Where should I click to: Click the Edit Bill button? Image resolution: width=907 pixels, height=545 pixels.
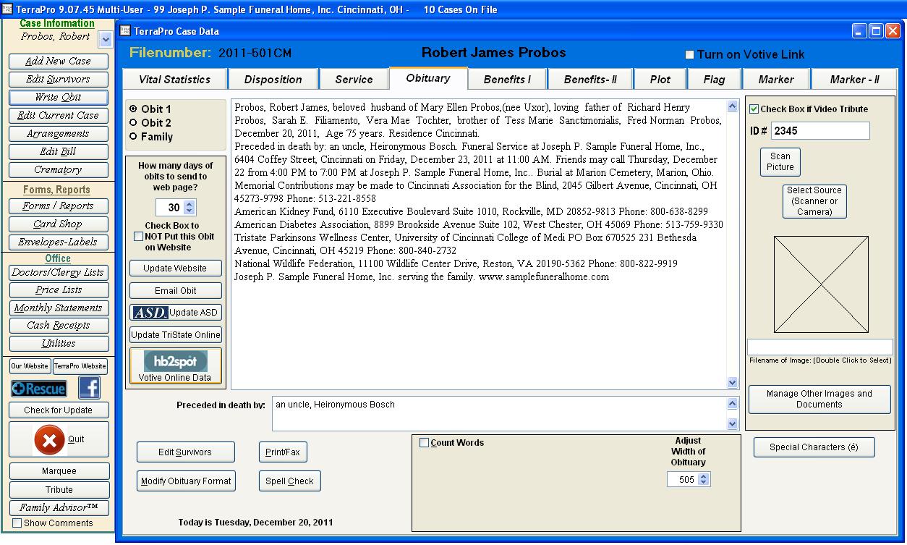point(59,152)
